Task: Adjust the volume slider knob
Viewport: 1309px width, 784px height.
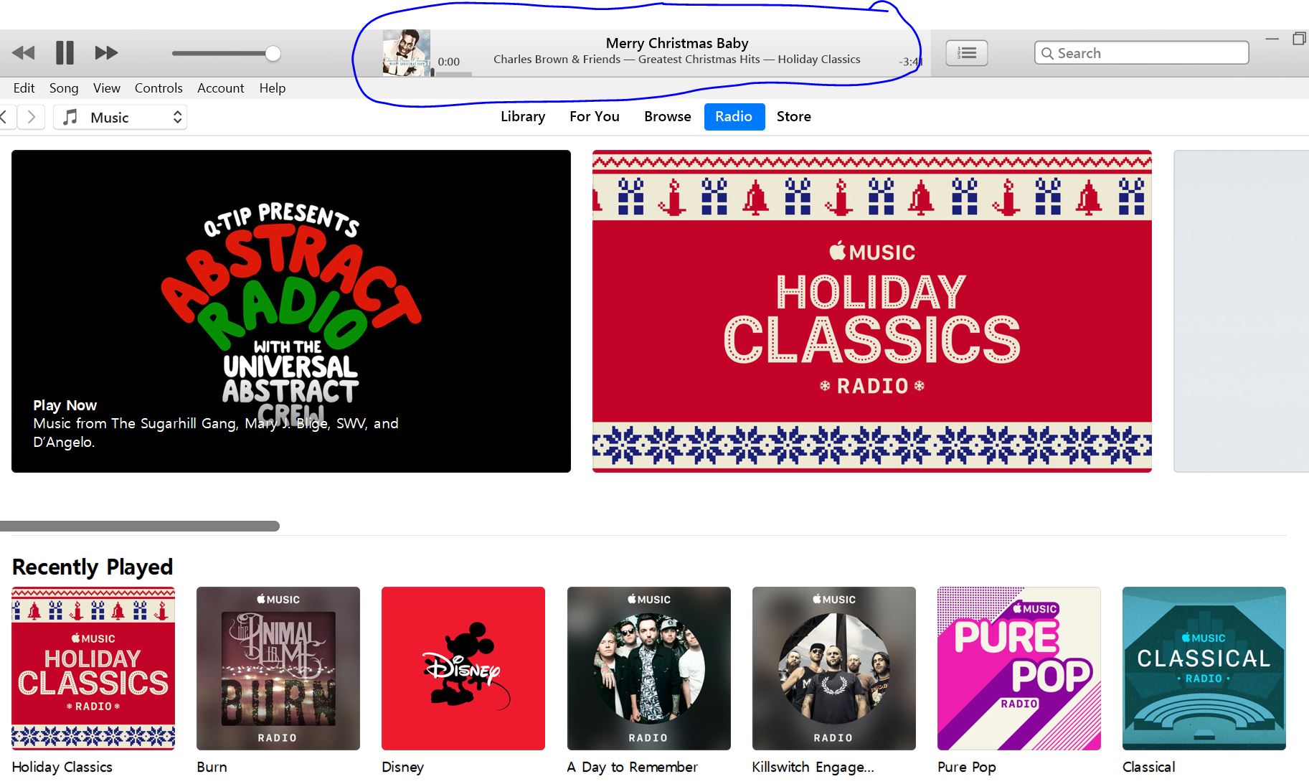Action: tap(273, 53)
